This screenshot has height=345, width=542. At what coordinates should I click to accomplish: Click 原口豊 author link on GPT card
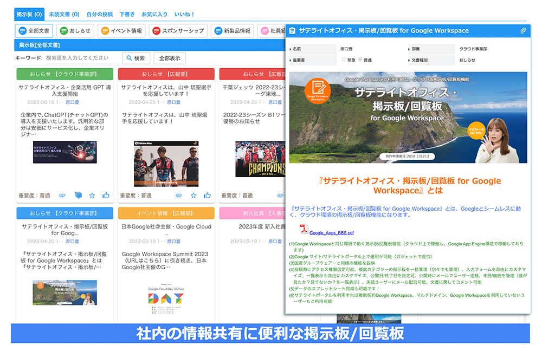point(72,102)
